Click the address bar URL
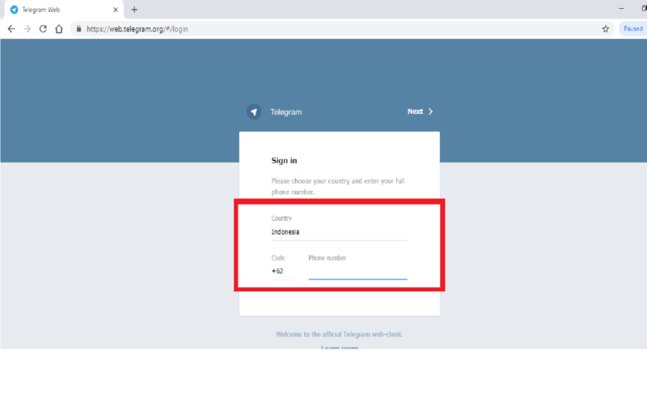Viewport: 647px width, 398px height. (137, 29)
